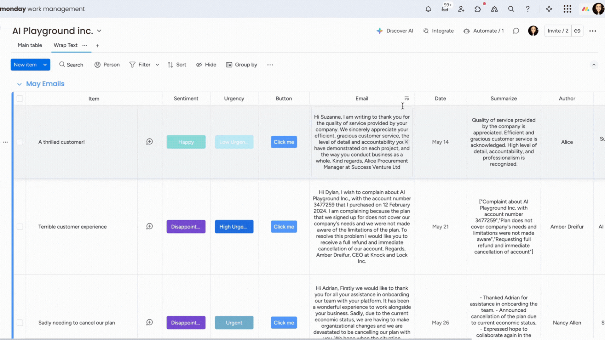Open the Hide columns eye option
This screenshot has height=340, width=605.
[x=206, y=65]
